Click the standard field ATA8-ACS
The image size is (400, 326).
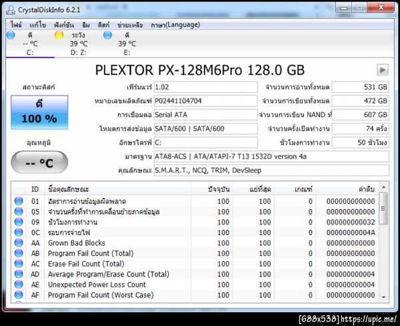[271, 156]
